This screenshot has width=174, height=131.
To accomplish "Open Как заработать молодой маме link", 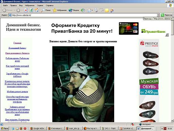I will click(17, 67).
